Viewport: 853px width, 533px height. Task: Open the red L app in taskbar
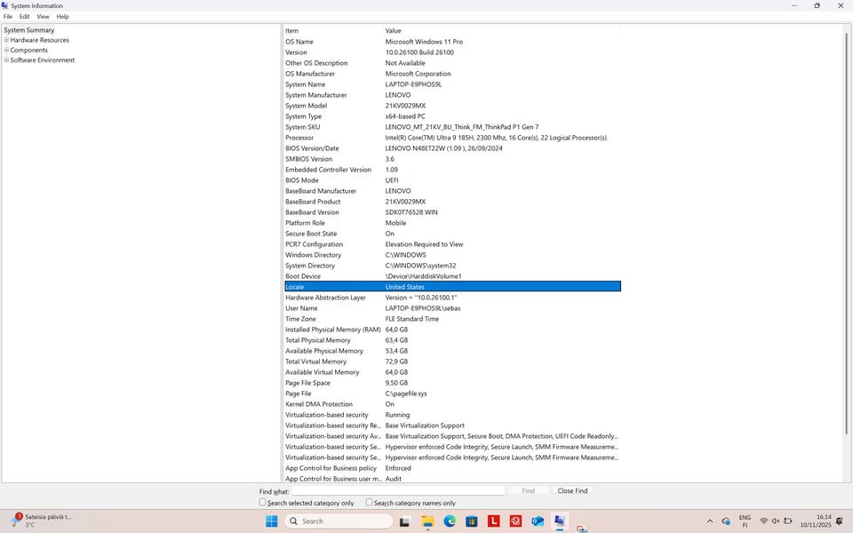coord(493,521)
